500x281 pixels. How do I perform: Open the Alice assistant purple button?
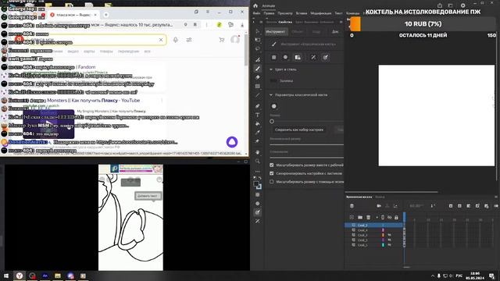[232, 142]
